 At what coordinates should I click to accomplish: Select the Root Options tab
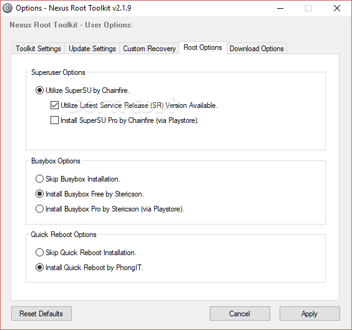coord(203,47)
